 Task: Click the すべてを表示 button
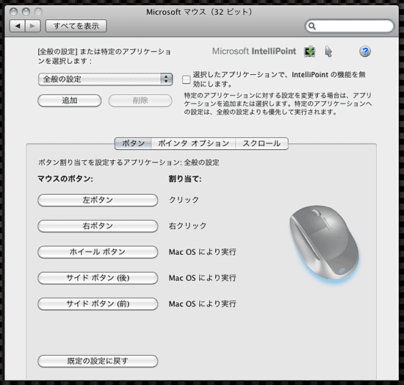click(x=76, y=26)
